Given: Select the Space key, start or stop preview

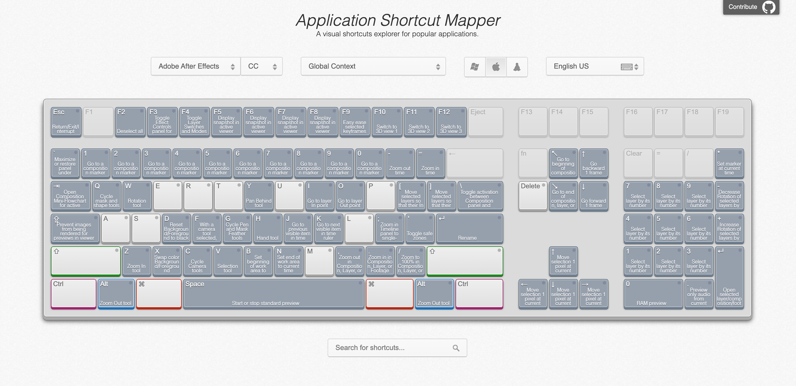Looking at the screenshot, I should (x=273, y=294).
